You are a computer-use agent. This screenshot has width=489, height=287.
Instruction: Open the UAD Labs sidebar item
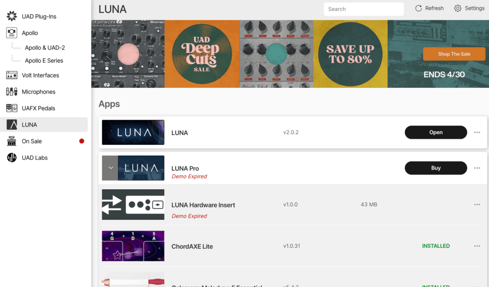pos(34,158)
